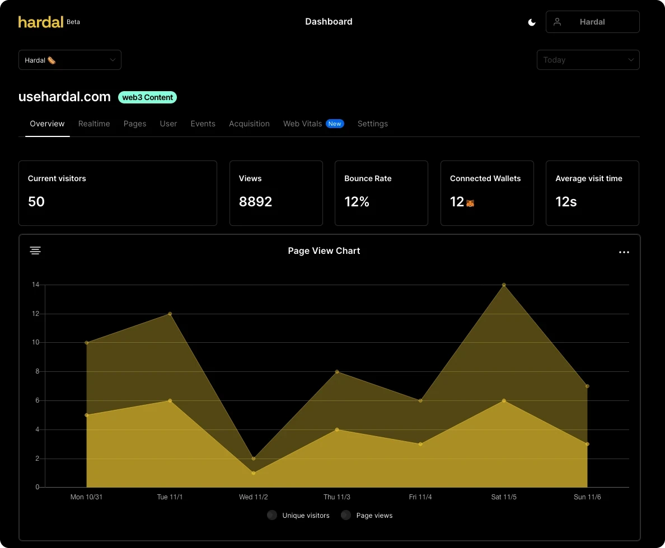Click the Views value 8892
The height and width of the screenshot is (548, 665).
click(x=255, y=202)
